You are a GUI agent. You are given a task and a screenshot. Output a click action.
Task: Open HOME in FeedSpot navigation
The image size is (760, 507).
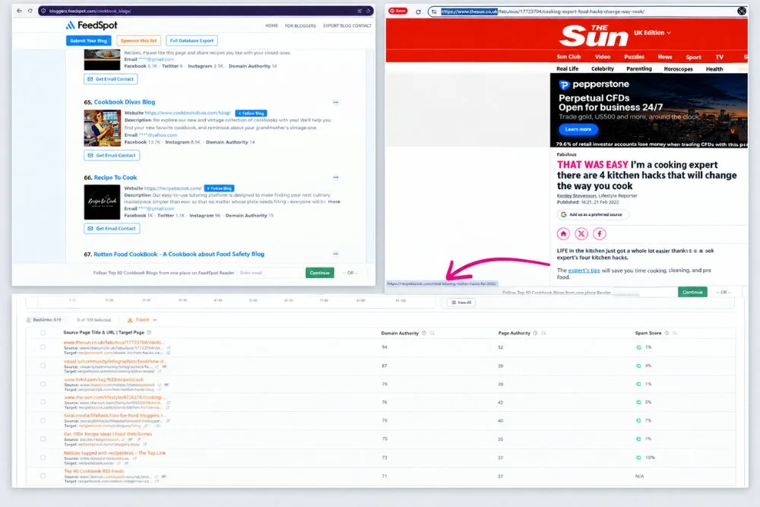pos(271,26)
